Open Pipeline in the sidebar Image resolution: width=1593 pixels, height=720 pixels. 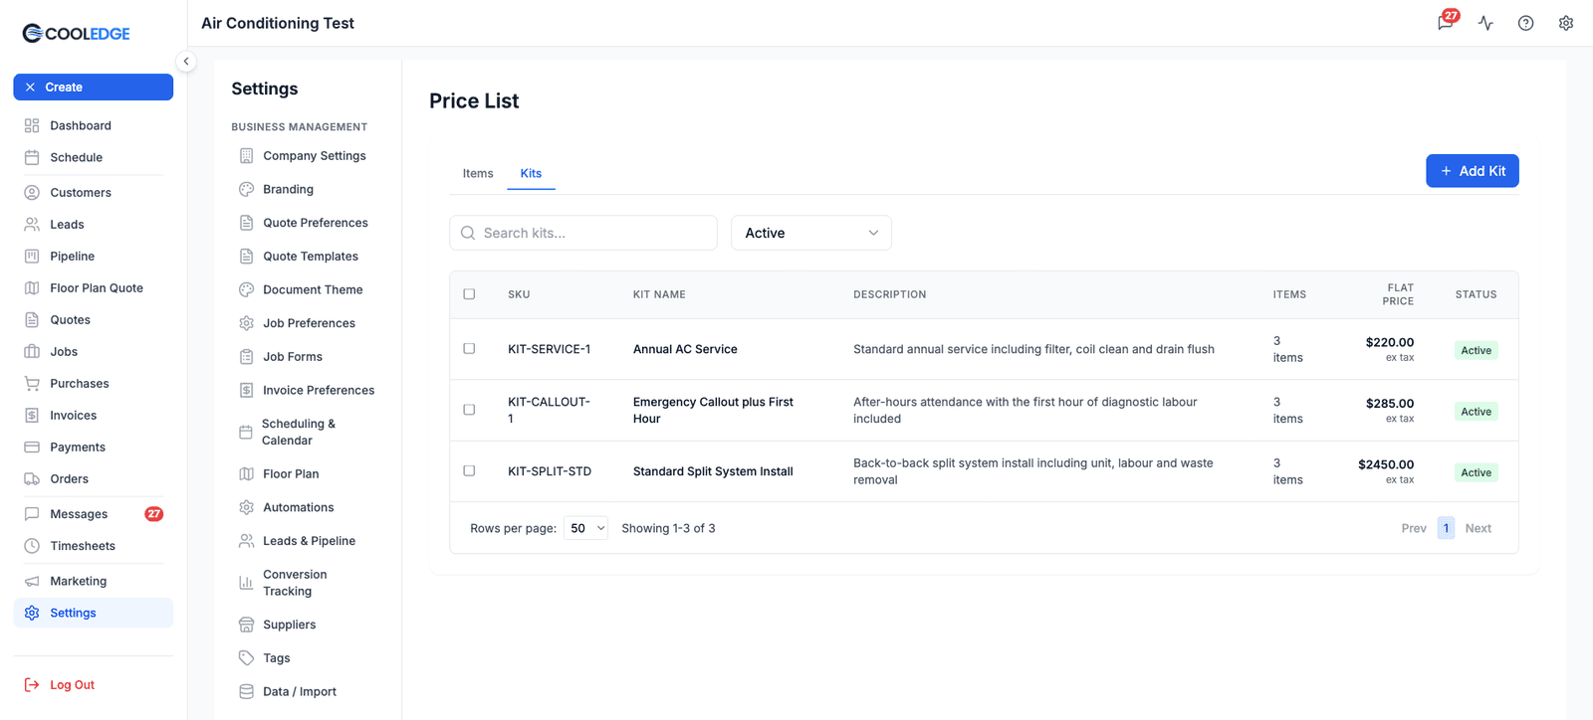point(94,256)
